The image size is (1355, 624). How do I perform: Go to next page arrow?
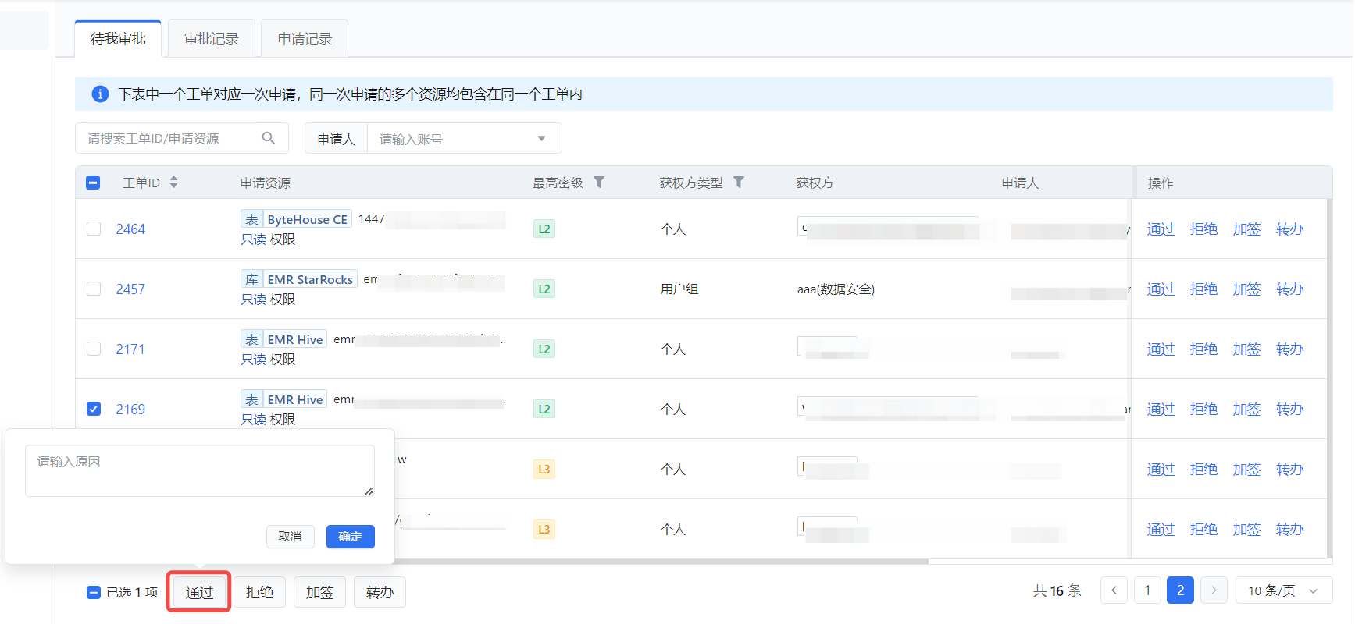pyautogui.click(x=1214, y=590)
